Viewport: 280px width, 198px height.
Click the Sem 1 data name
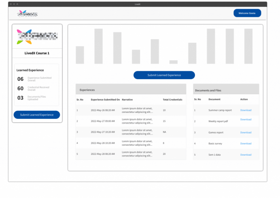pos(214,155)
